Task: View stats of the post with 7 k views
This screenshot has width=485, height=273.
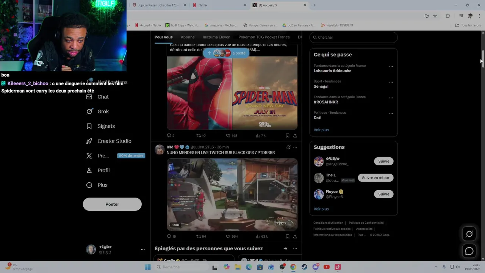Action: pos(261,135)
